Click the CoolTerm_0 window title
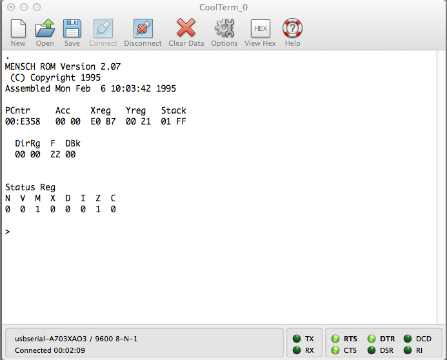The height and width of the screenshot is (360, 447). [223, 7]
